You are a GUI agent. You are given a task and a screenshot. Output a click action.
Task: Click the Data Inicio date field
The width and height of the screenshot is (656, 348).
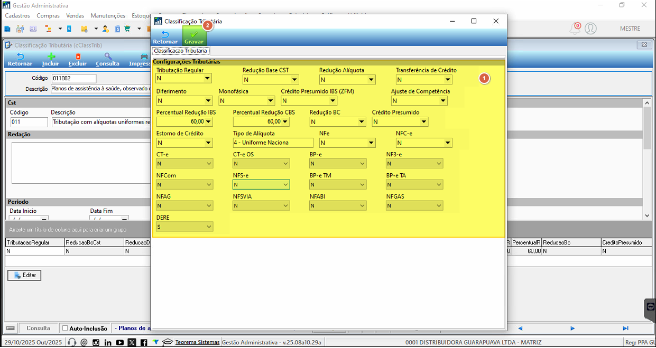29,218
